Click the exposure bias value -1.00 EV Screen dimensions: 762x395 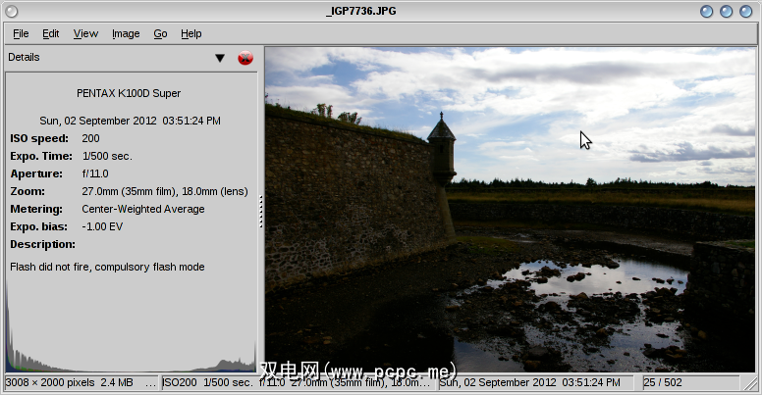102,226
